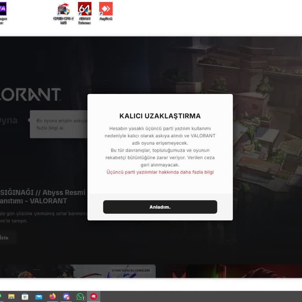Click the Anladım. button in the dialog
The image size is (302, 302).
tap(160, 207)
